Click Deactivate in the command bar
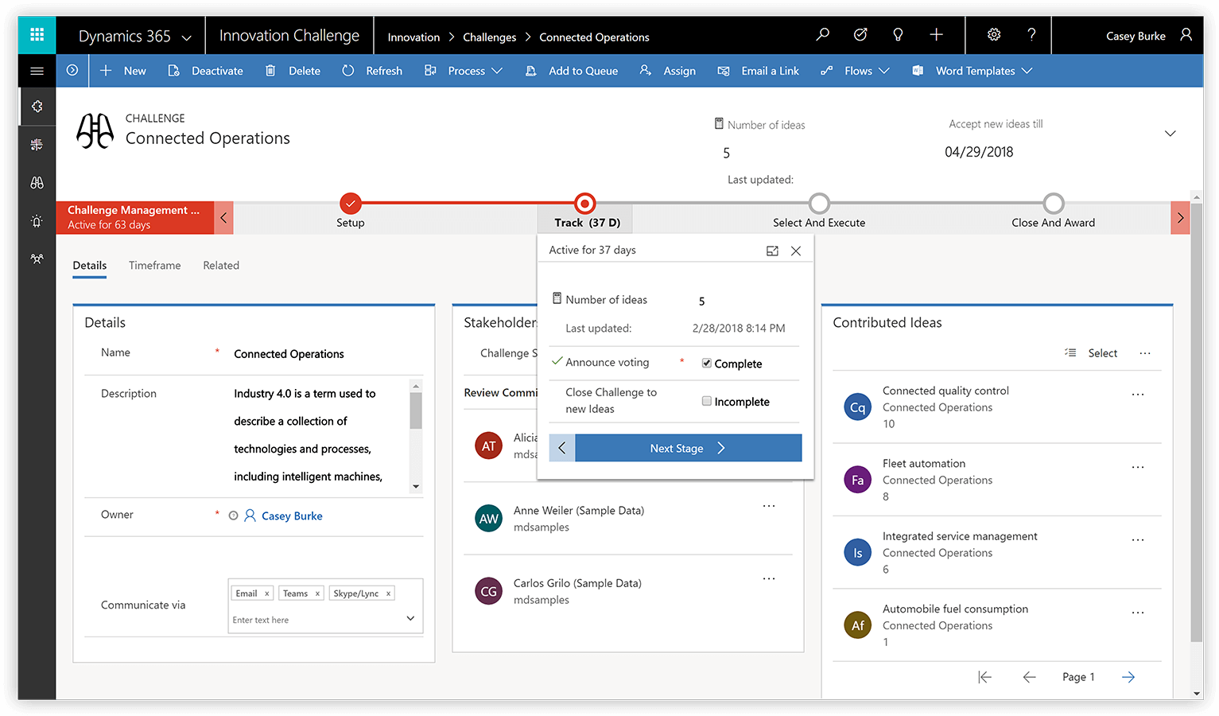The image size is (1219, 716). pyautogui.click(x=205, y=71)
